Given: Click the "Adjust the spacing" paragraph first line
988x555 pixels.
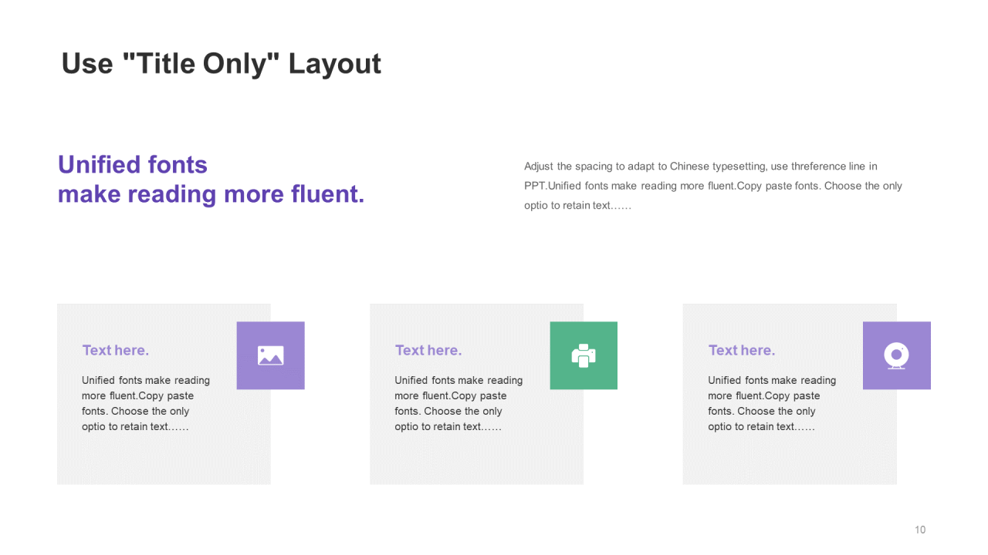Looking at the screenshot, I should 700,166.
